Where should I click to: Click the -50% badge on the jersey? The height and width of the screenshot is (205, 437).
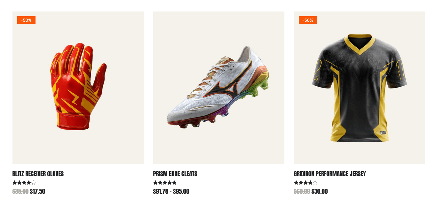[x=308, y=20]
